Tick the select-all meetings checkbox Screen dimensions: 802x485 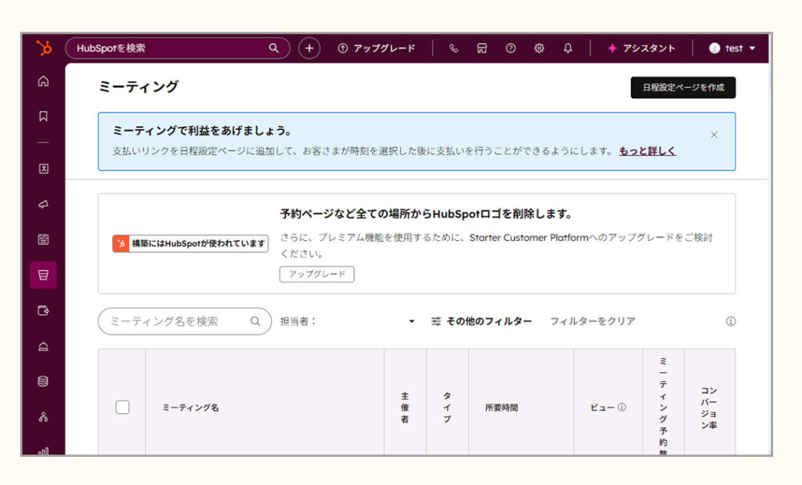click(x=122, y=407)
